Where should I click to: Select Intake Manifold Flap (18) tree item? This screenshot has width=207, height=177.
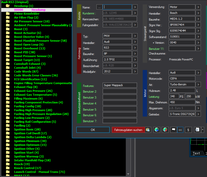coord(32,160)
